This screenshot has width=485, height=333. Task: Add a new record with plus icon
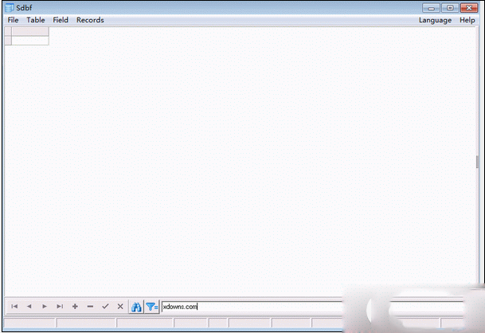pos(75,306)
